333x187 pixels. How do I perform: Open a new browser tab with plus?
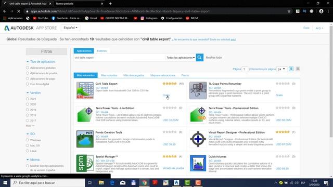pos(110,4)
